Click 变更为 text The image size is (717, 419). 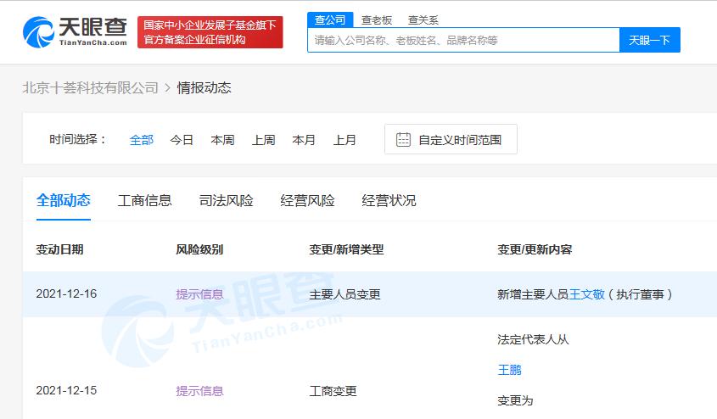[515, 400]
